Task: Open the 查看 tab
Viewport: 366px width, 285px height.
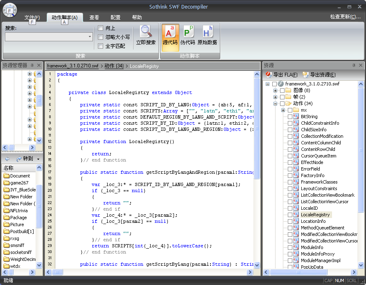Action: pos(94,17)
